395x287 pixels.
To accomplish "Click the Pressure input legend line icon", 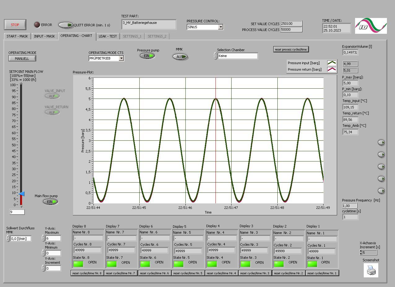I will pyautogui.click(x=332, y=63).
